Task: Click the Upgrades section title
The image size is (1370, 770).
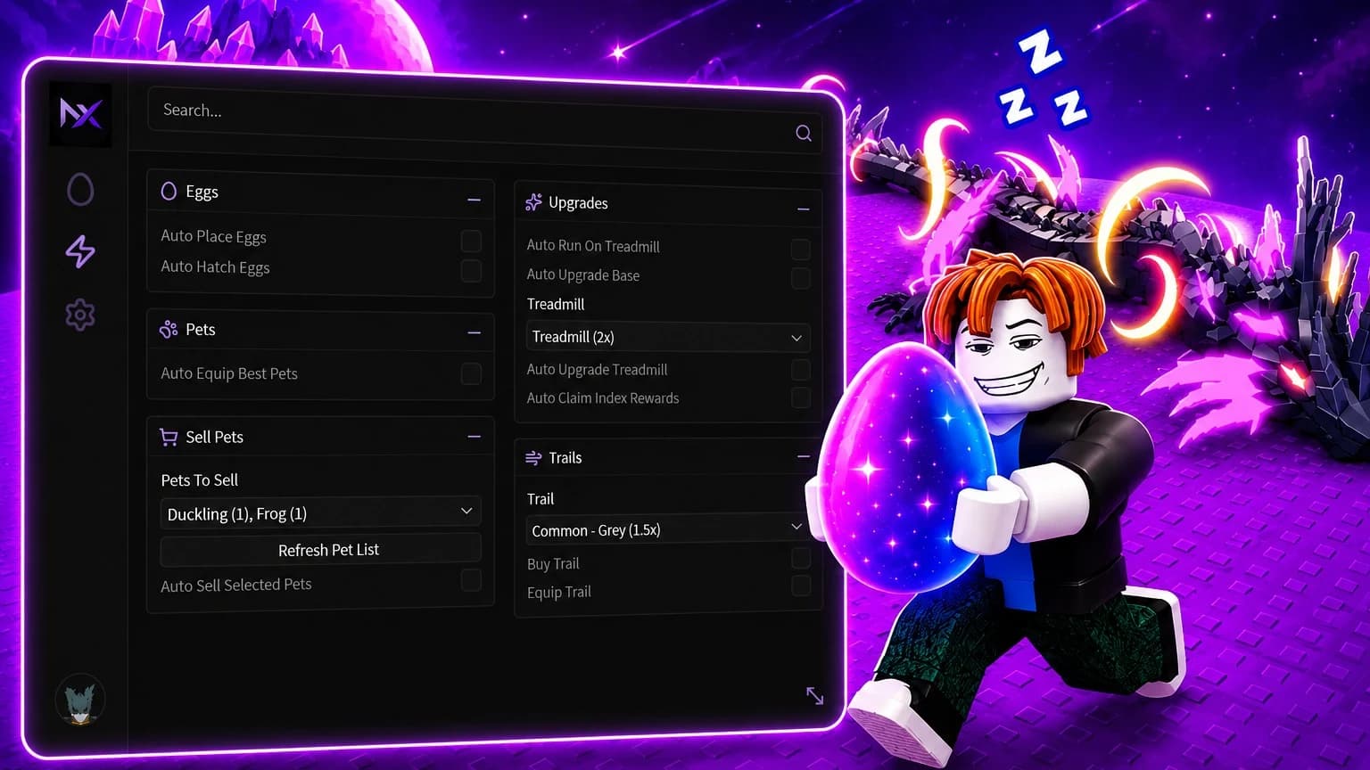Action: point(578,203)
